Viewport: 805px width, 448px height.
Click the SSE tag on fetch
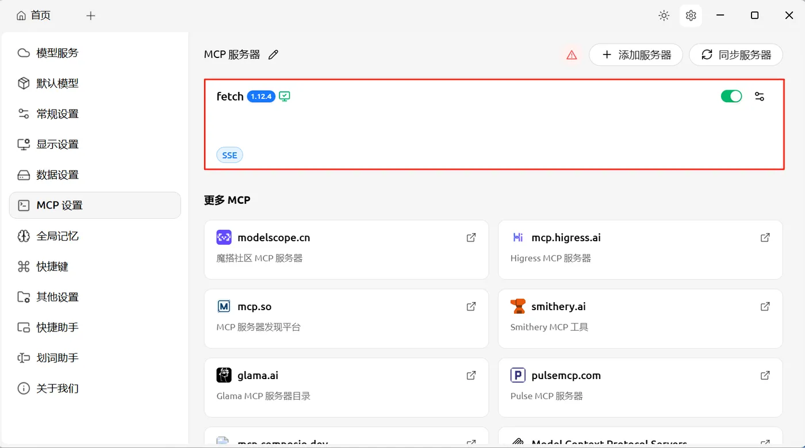229,155
